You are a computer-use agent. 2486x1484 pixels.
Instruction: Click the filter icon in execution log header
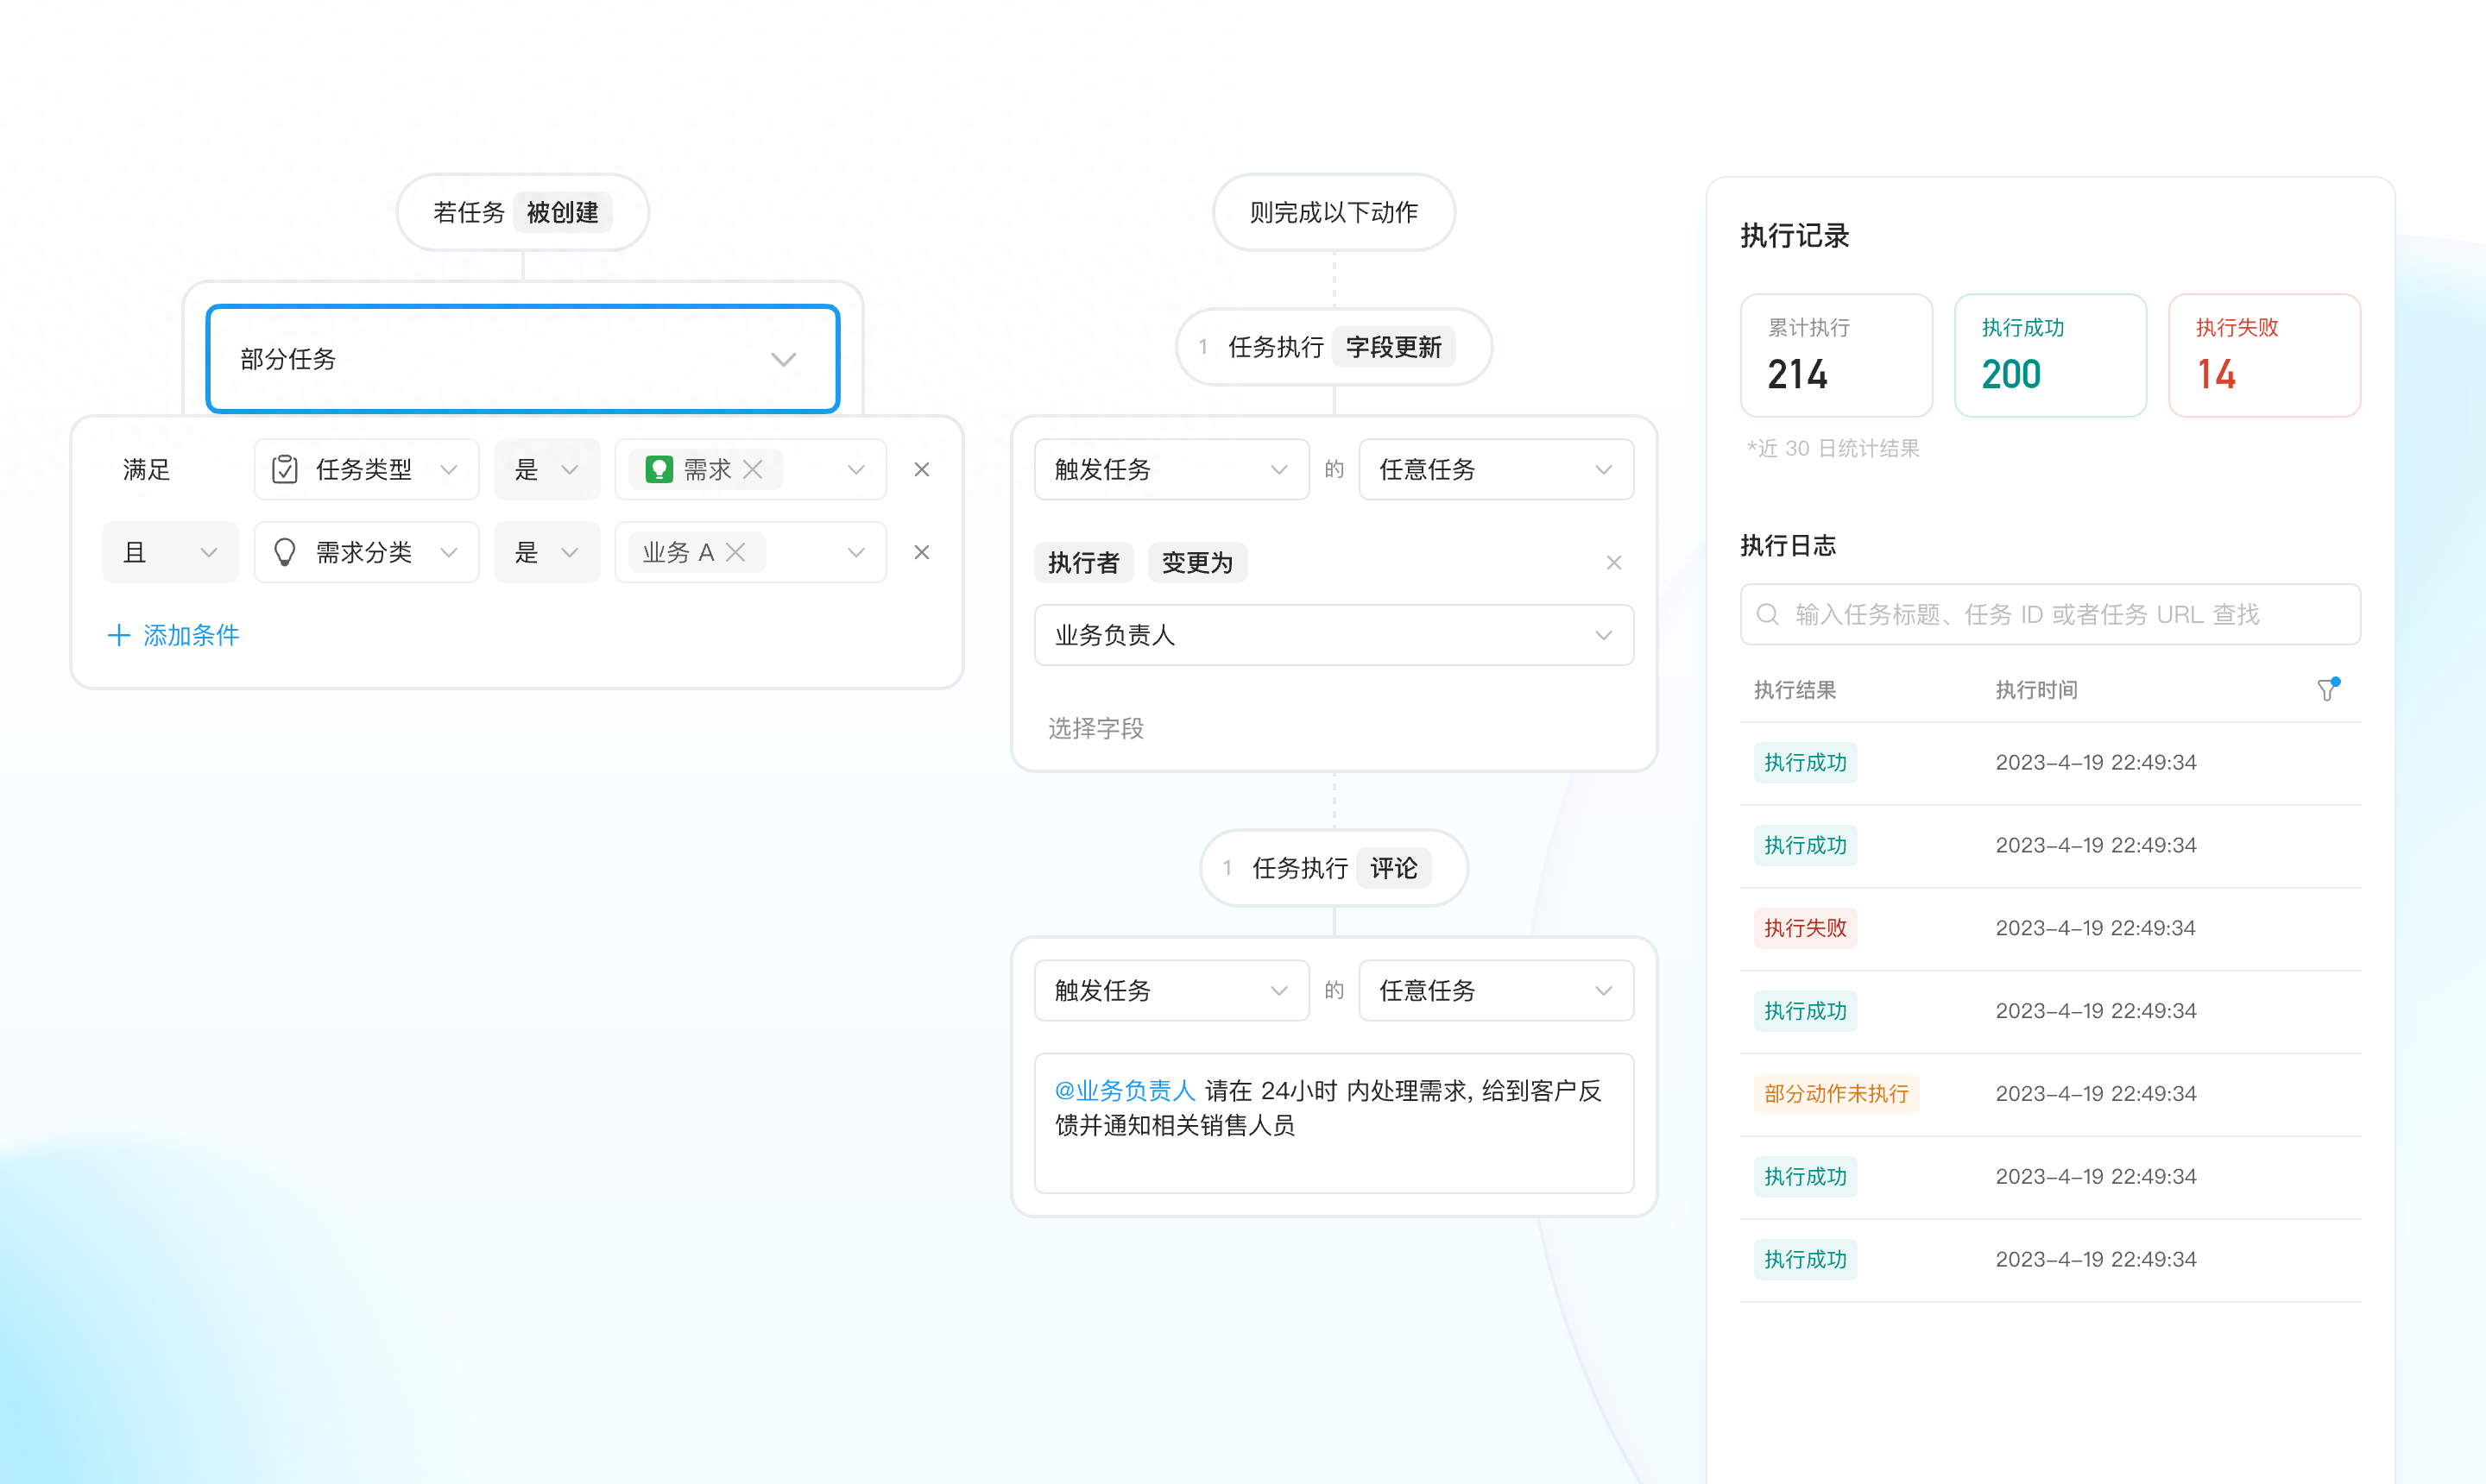click(2327, 690)
